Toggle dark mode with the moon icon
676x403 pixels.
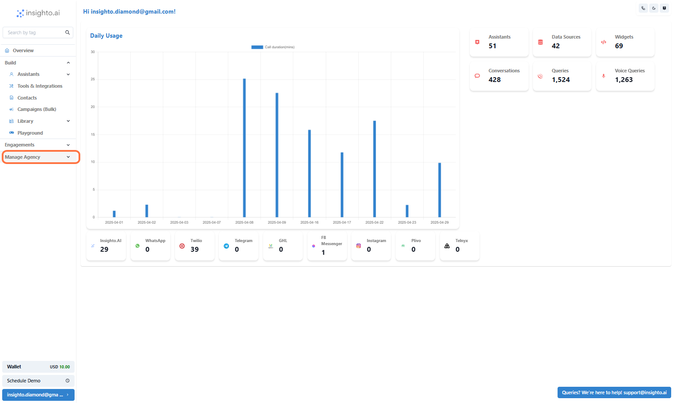coord(654,8)
